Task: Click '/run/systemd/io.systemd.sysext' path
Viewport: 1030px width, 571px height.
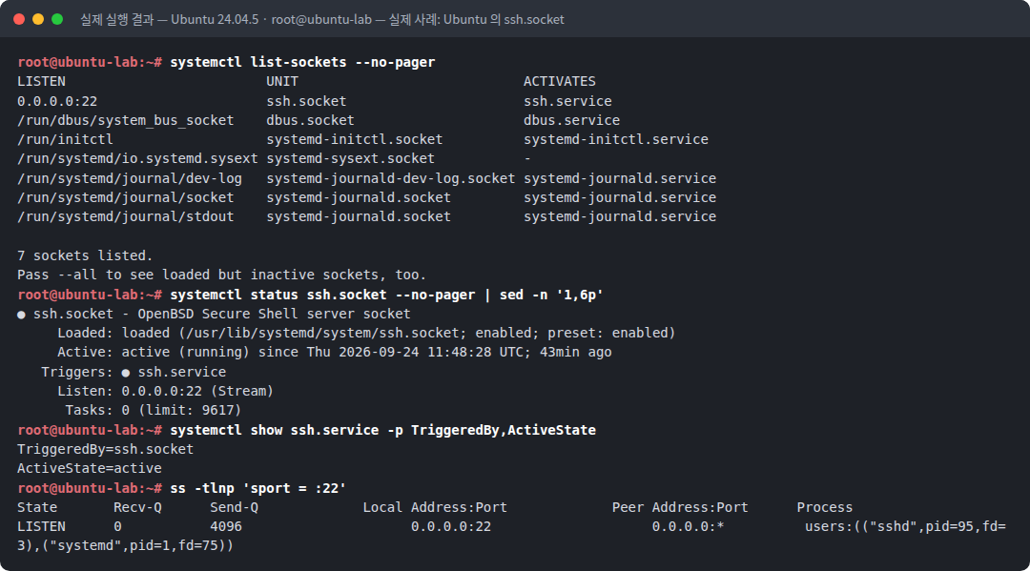Action: point(137,159)
